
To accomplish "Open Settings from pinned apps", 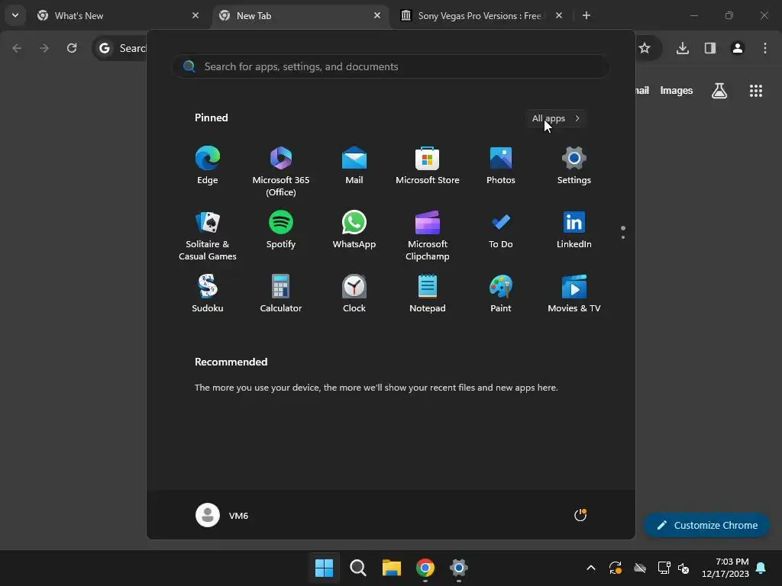I will (574, 166).
